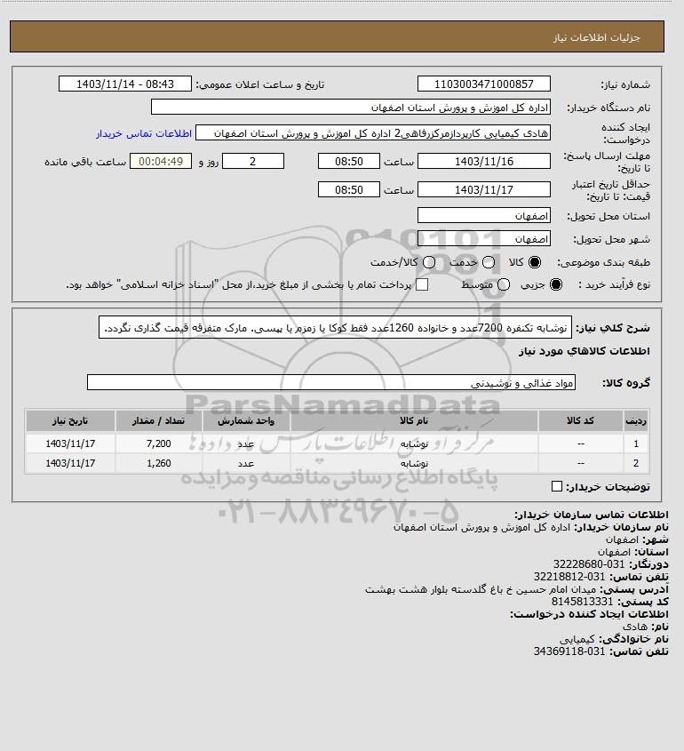Click the ردیف column header

[x=636, y=420]
